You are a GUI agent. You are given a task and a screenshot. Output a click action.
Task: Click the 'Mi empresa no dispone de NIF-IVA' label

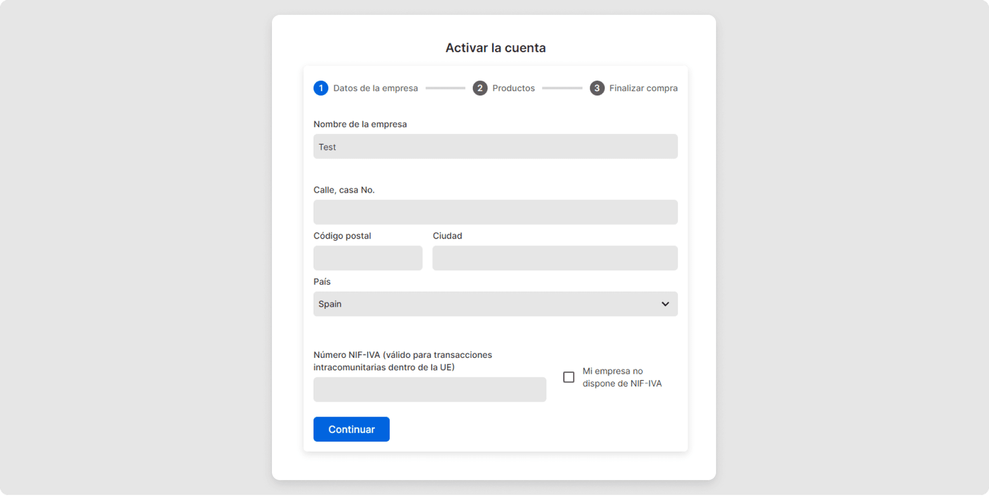(x=622, y=377)
